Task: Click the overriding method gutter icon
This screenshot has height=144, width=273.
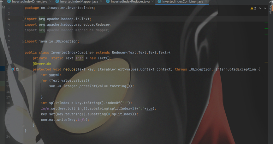Action: 13,69
